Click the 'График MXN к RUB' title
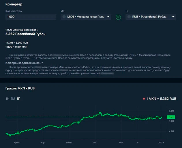 [20, 88]
